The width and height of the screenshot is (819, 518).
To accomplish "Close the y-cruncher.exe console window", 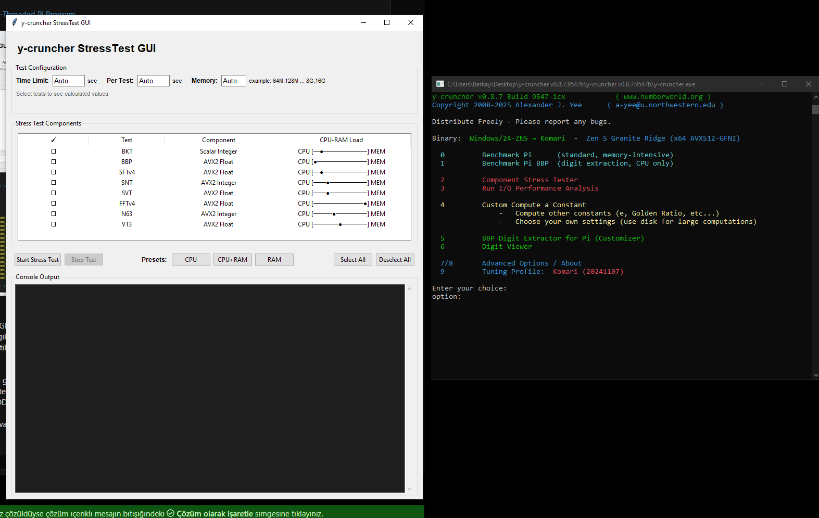I will pyautogui.click(x=809, y=84).
